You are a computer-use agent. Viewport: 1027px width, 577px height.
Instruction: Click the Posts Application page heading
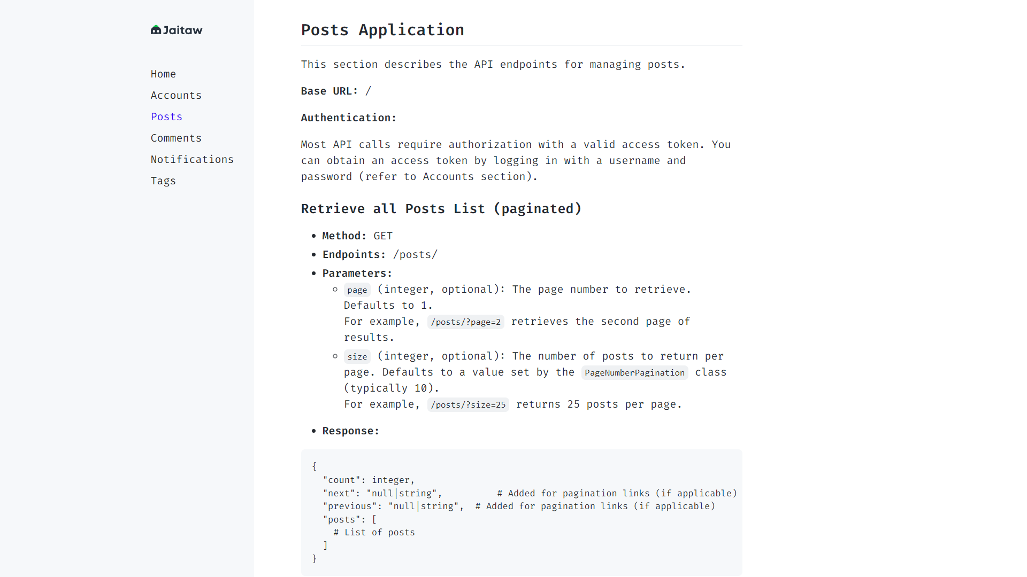[x=382, y=30]
